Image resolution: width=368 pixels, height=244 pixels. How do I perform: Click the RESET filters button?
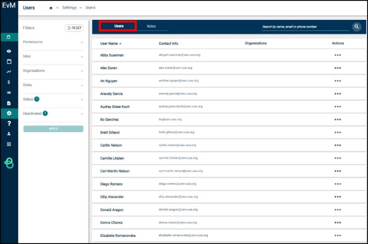coord(74,28)
